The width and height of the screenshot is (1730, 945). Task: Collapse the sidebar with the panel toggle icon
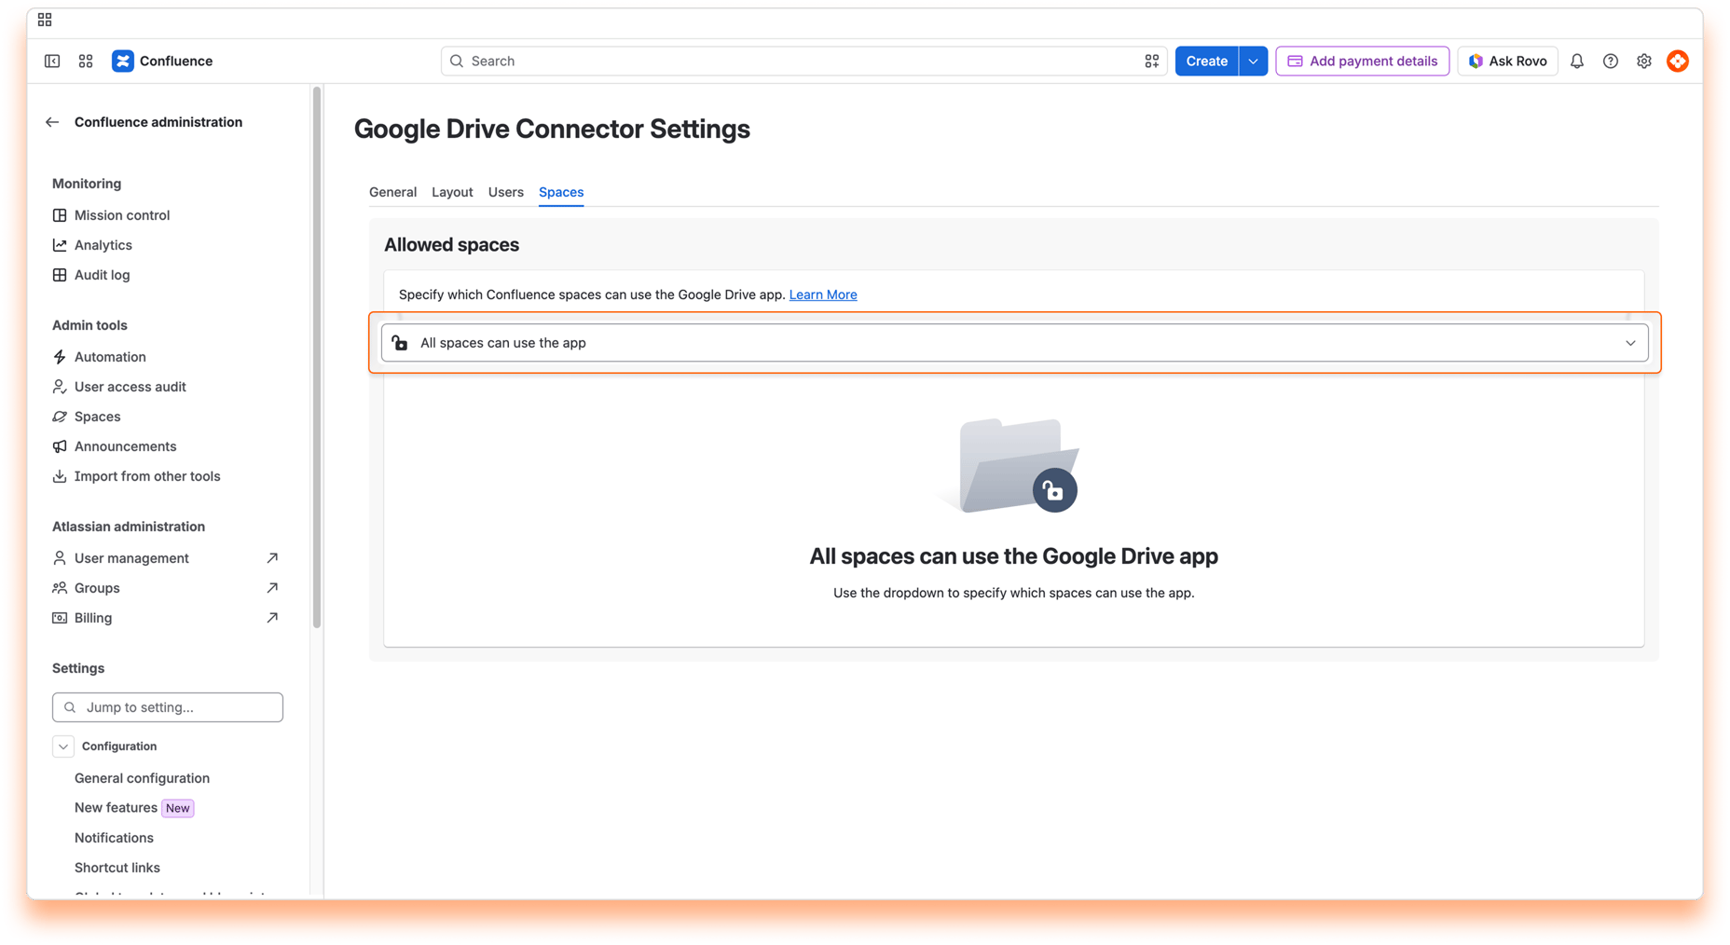click(52, 61)
